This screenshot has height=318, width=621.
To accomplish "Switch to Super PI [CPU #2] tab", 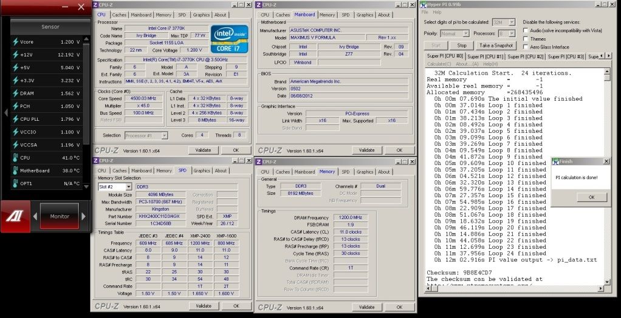I will click(526, 56).
